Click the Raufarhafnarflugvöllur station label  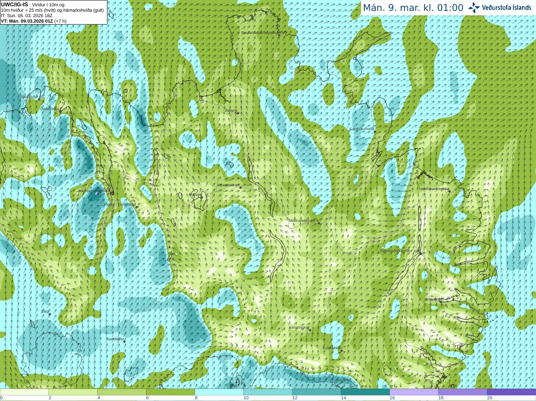pyautogui.click(x=260, y=33)
